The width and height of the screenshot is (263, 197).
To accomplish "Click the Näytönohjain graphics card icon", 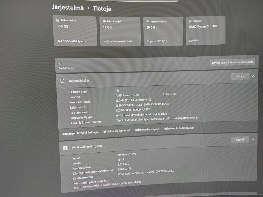I will click(104, 21).
